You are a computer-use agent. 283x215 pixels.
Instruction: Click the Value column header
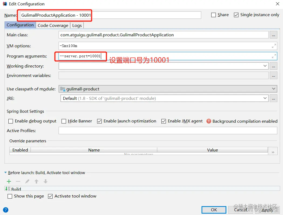click(x=212, y=150)
